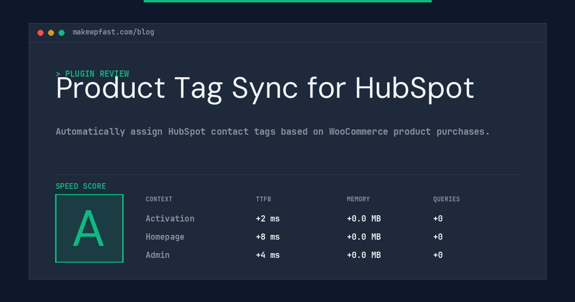Click the Activation memory '+0.0 MB' value
The width and height of the screenshot is (575, 302).
pos(364,219)
